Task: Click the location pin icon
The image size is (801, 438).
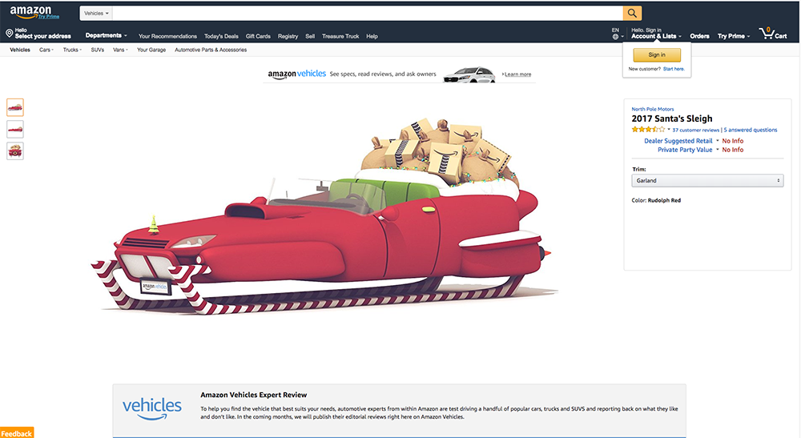Action: coord(9,33)
